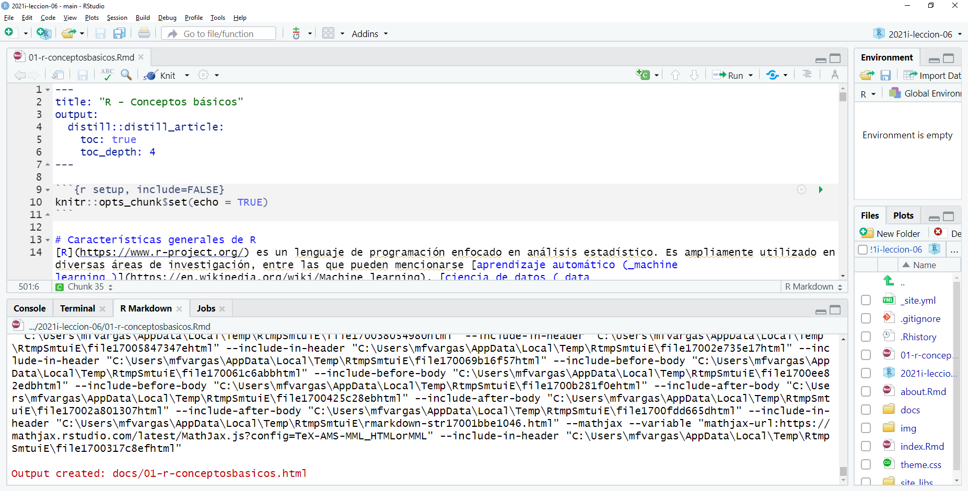Click the workspace panes grid icon
968x491 pixels.
click(x=328, y=33)
